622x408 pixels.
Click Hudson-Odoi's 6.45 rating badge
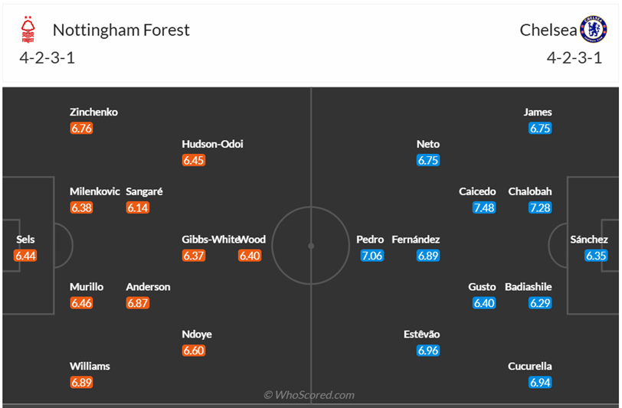tap(194, 161)
